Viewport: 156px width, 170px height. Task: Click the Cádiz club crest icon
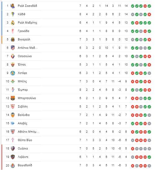(x=13, y=14)
